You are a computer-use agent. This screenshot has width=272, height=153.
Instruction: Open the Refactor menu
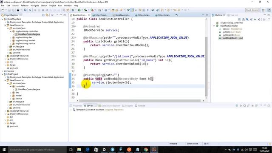click(x=25, y=6)
